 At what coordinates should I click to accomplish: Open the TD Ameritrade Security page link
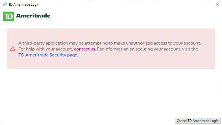tap(48, 55)
